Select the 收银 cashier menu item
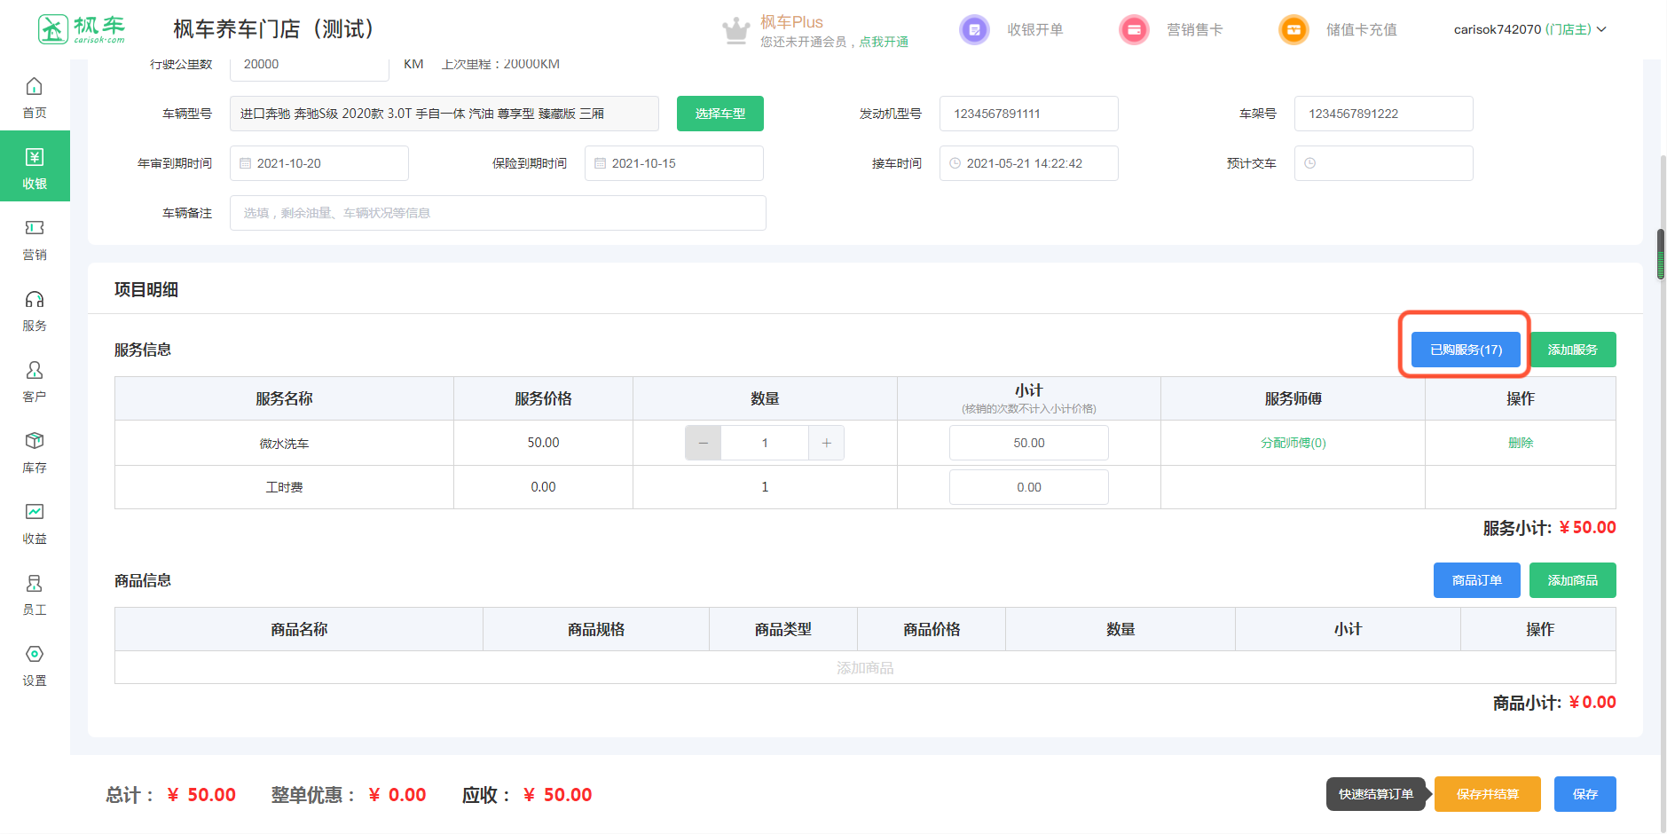This screenshot has height=834, width=1667. [x=35, y=167]
